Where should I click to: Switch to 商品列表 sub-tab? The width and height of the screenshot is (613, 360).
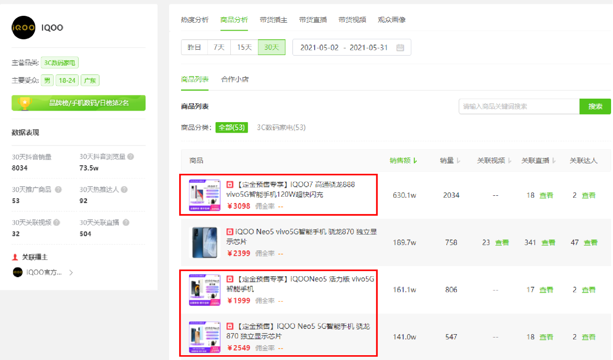[x=195, y=79]
